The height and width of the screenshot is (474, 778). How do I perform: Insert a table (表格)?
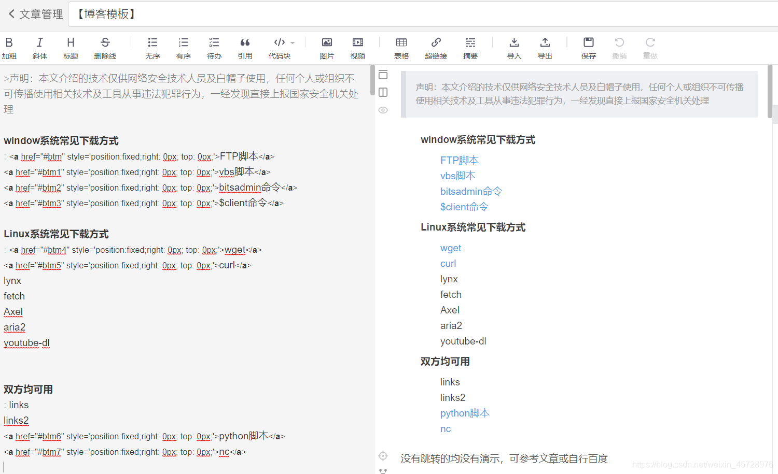point(401,48)
